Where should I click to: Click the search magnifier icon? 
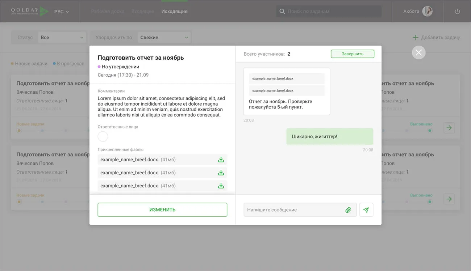tap(282, 12)
